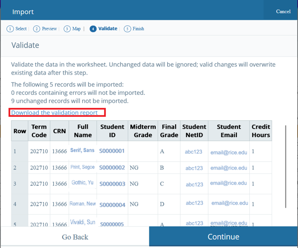Select student ID S0000001 cell

(x=112, y=151)
